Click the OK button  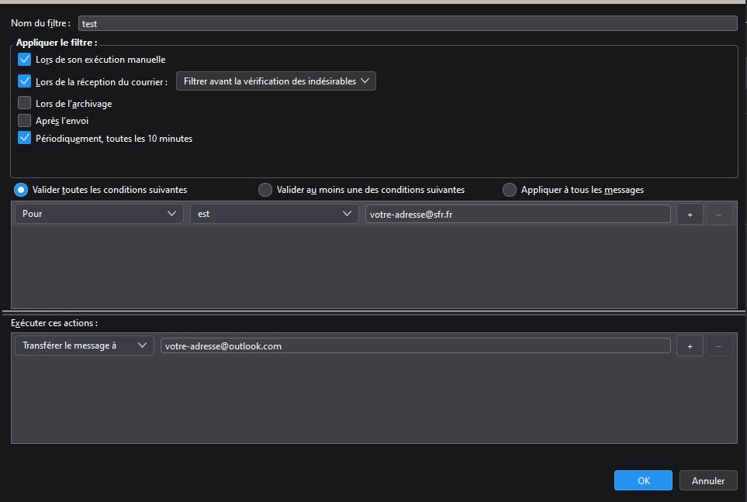pos(643,480)
